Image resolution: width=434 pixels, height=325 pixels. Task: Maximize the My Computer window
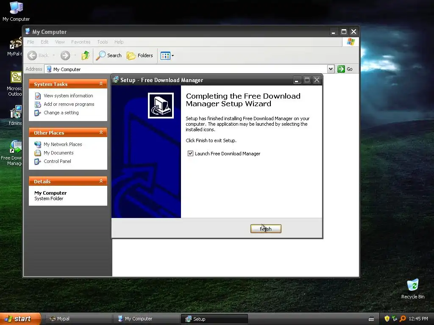tap(344, 32)
